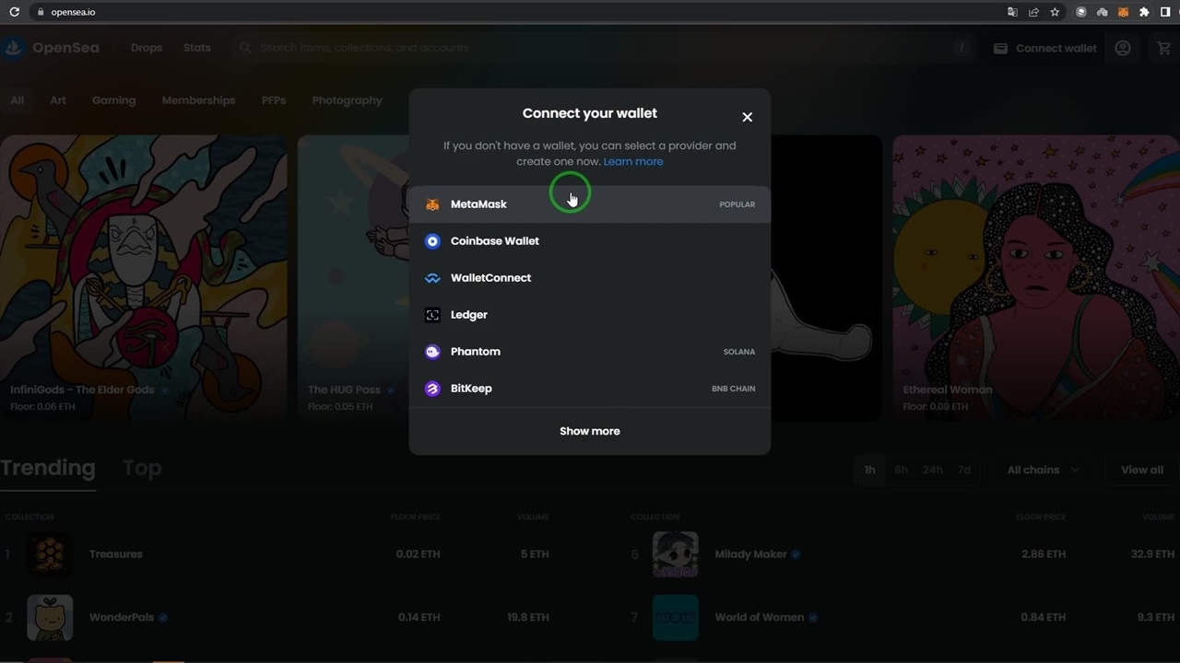Viewport: 1180px width, 663px height.
Task: Click the Coinbase Wallet blue icon
Action: pos(432,241)
